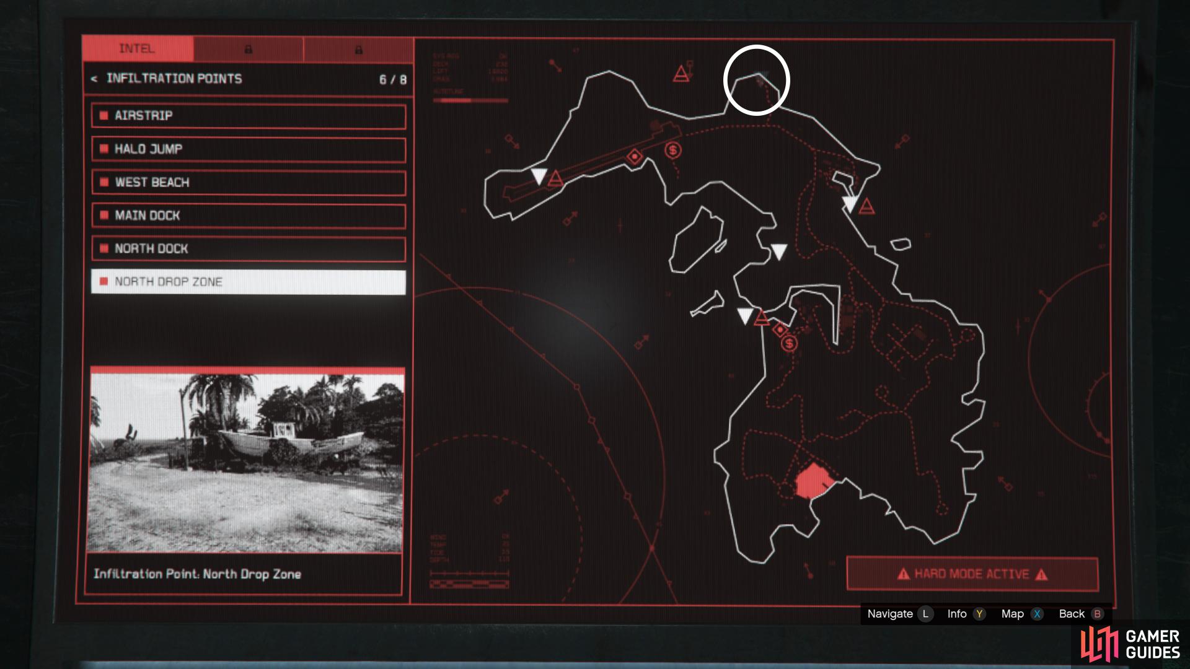Select the red flagged triangle off the north coast

point(682,73)
